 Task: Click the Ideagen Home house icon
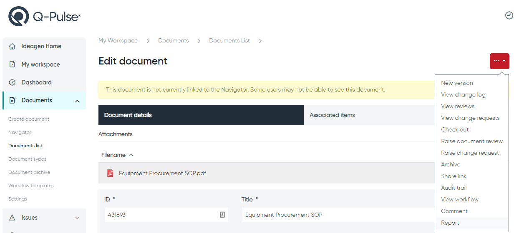(13, 46)
